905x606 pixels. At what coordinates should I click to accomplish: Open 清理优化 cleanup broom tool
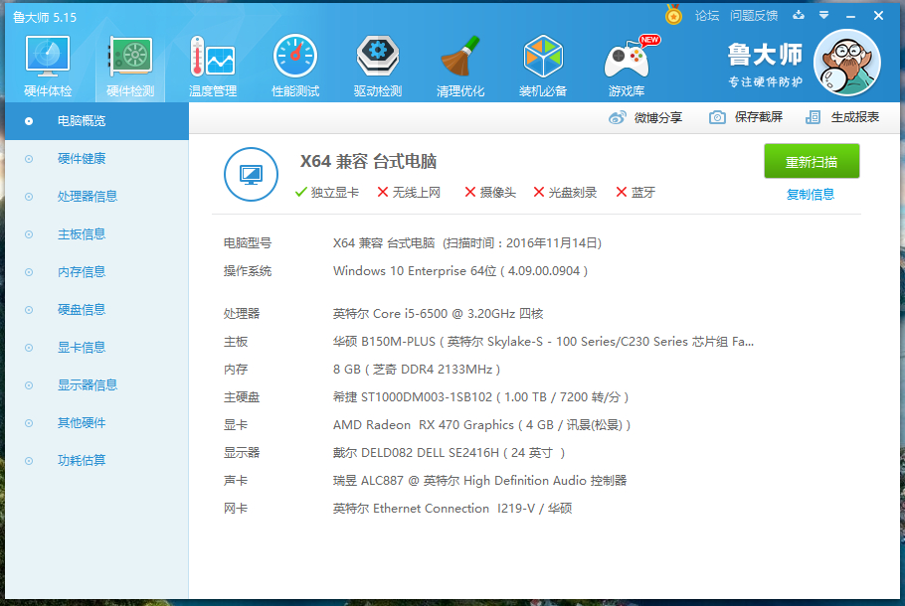click(460, 66)
